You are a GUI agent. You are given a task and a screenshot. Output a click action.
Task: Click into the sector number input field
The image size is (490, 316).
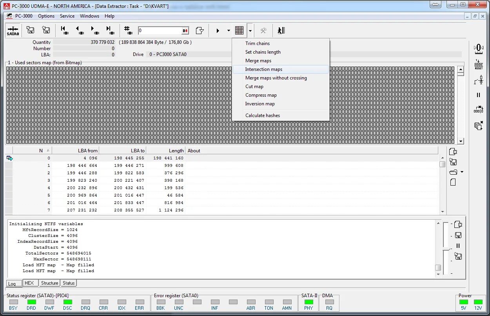coord(160,31)
